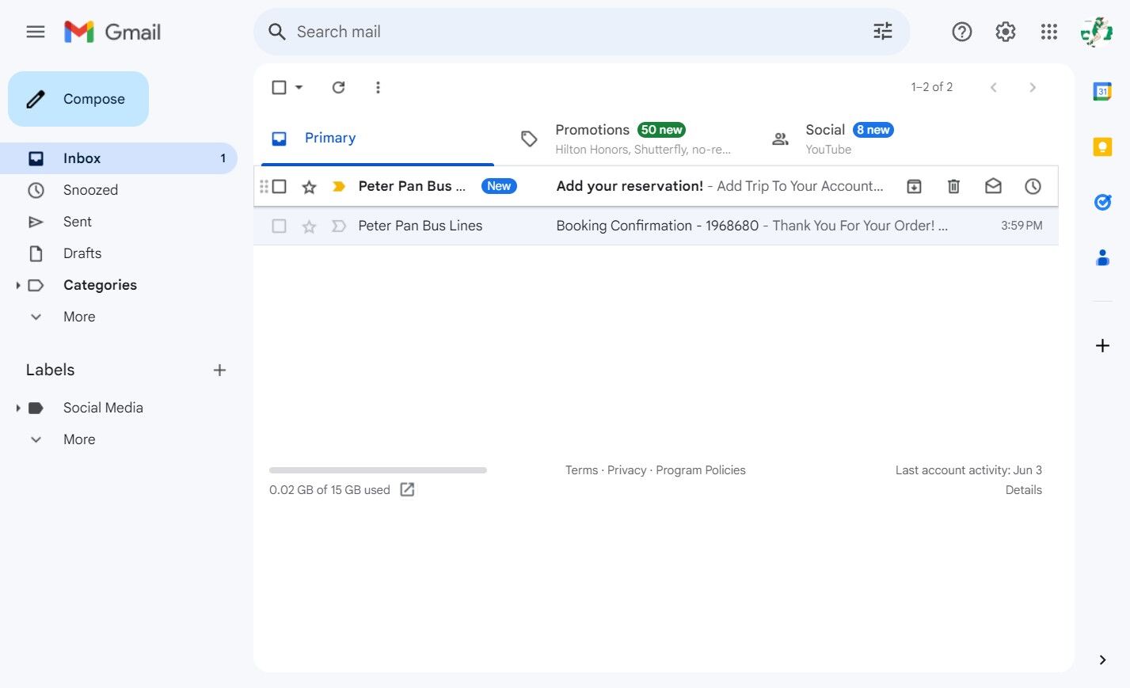Viewport: 1130px width, 688px height.
Task: Create a new label with plus icon
Action: click(219, 370)
